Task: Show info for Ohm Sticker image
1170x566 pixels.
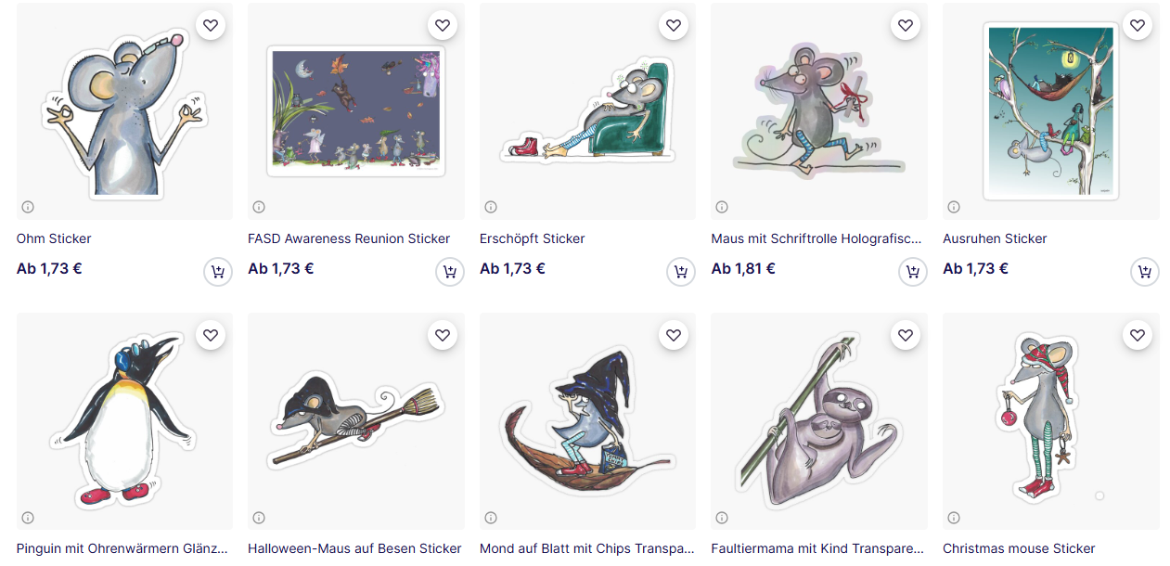Action: (x=28, y=207)
